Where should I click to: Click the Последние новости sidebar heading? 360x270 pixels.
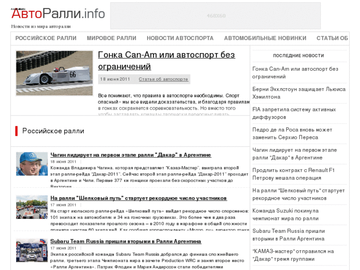298,55
